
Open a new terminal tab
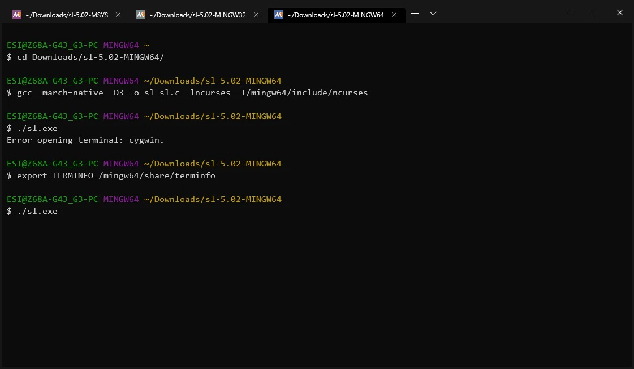click(x=415, y=14)
